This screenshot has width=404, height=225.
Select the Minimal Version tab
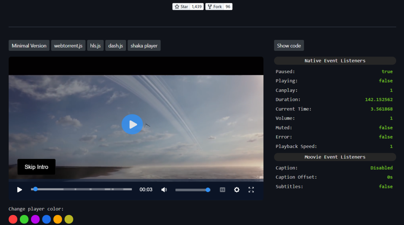[x=29, y=46]
